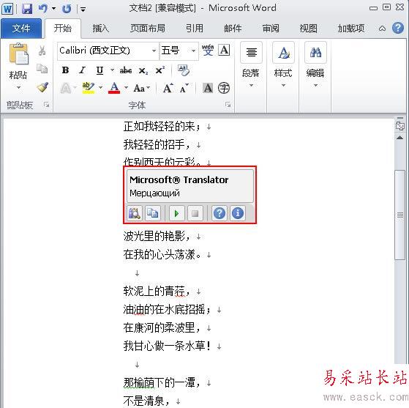Click the translator Copy icon
Viewport: 409px width, 408px height.
153,213
